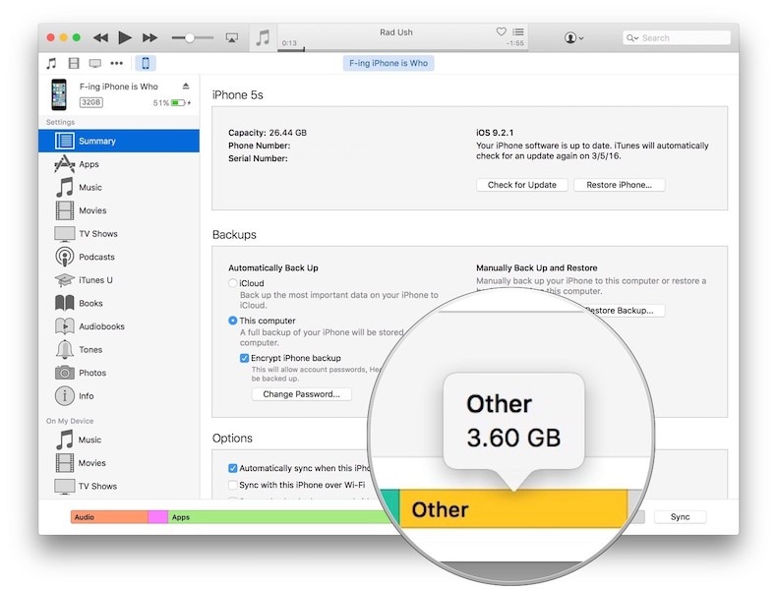Open Podcasts in sidebar
This screenshot has width=778, height=590.
coord(119,257)
